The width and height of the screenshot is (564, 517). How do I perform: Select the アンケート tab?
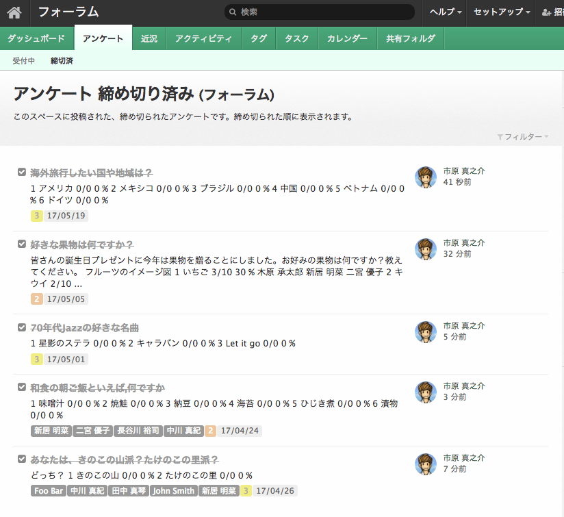103,38
